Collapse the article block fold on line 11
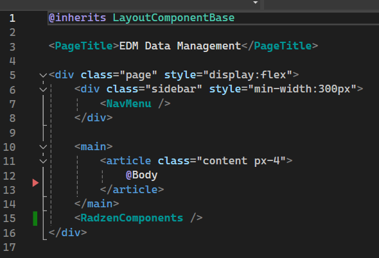Image resolution: width=379 pixels, height=258 pixels. [x=43, y=161]
